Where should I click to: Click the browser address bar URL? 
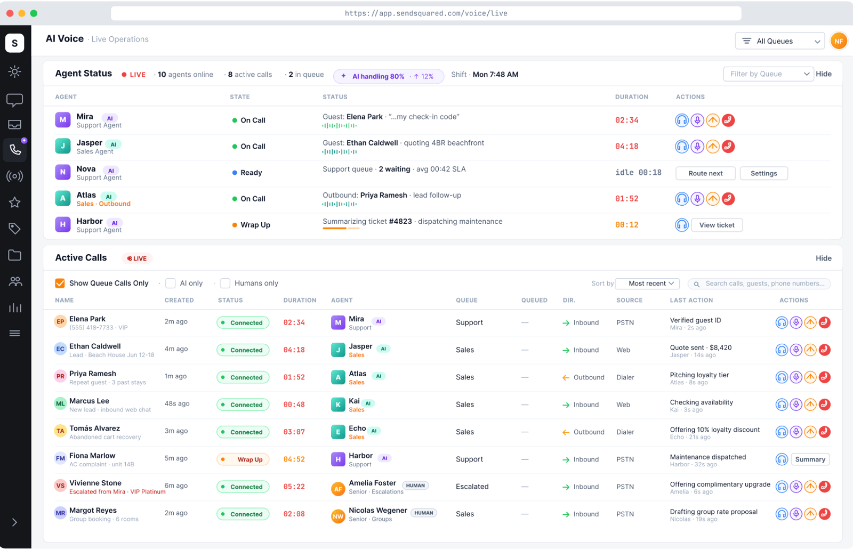[x=426, y=13]
